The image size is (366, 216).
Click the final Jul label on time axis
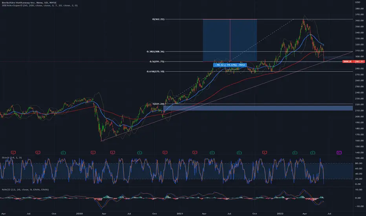click(329, 213)
